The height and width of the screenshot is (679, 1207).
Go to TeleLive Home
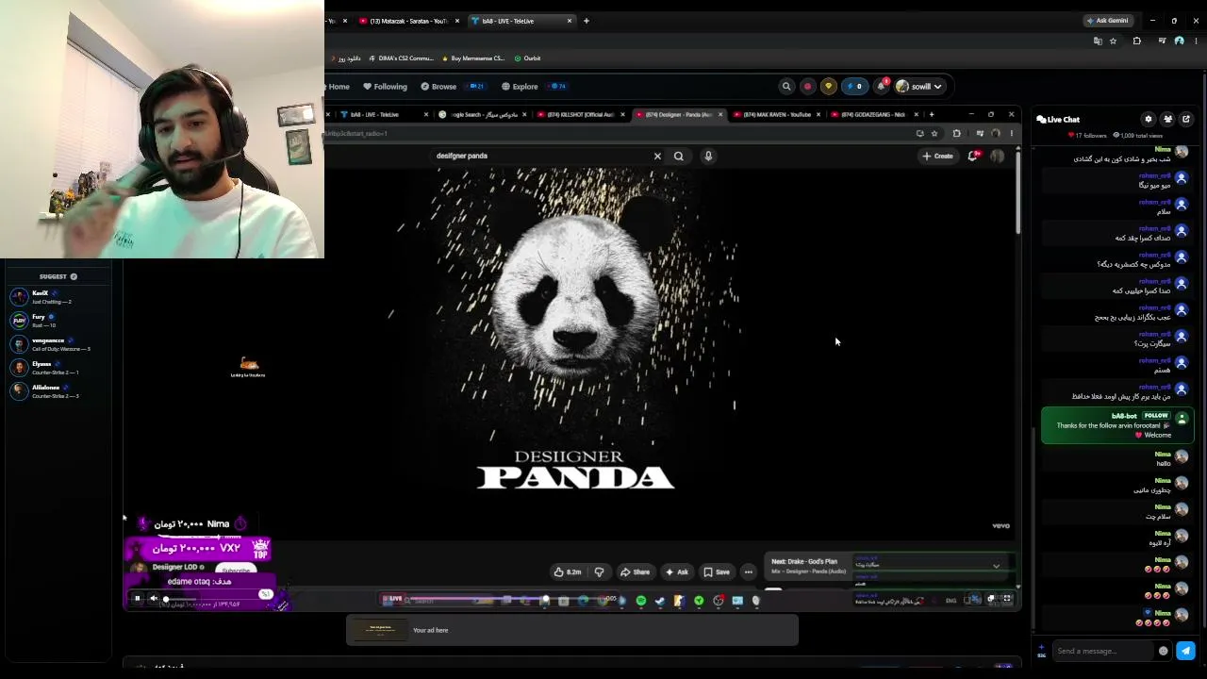tap(338, 87)
